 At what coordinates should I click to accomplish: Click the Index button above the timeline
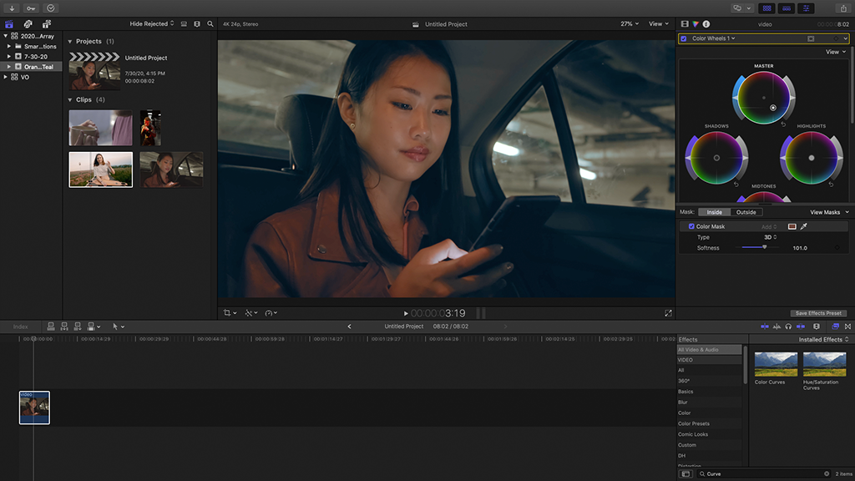(20, 327)
